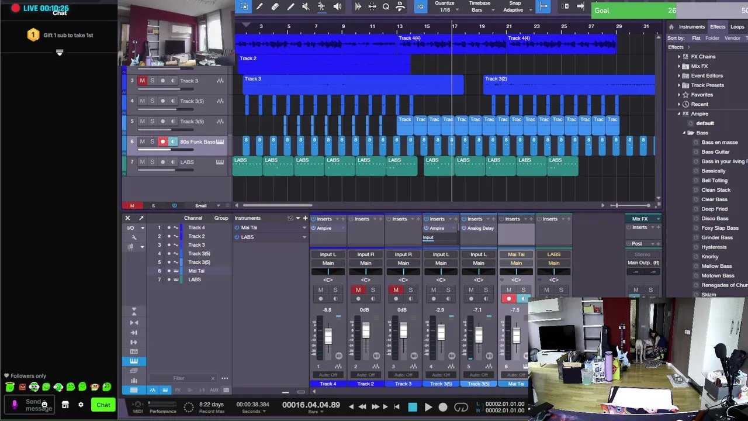The height and width of the screenshot is (421, 748).
Task: Record-arm the 80s Funk Bass track
Action: point(163,142)
